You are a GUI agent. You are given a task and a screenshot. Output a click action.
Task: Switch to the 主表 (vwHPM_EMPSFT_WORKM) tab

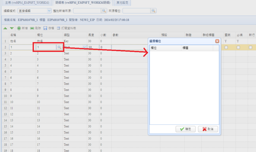click(26, 3)
